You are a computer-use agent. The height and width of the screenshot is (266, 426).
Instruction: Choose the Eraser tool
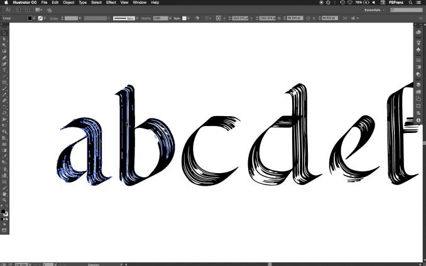tap(4, 101)
